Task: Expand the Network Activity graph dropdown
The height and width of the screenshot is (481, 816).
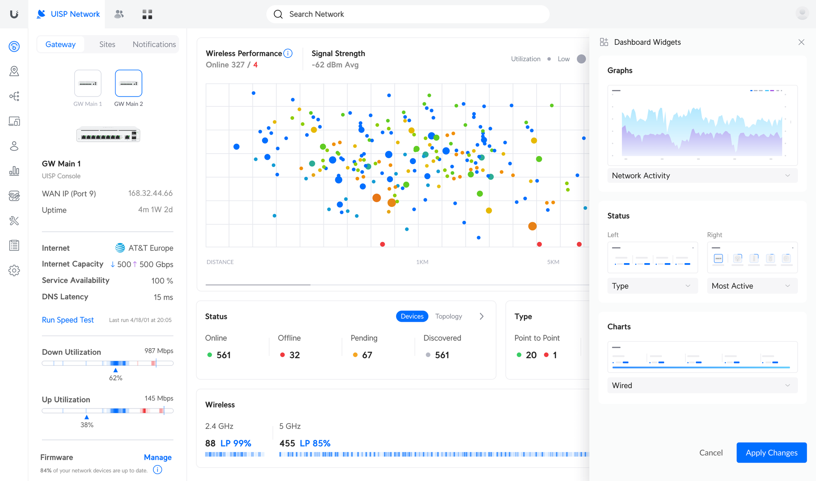Action: (x=702, y=176)
